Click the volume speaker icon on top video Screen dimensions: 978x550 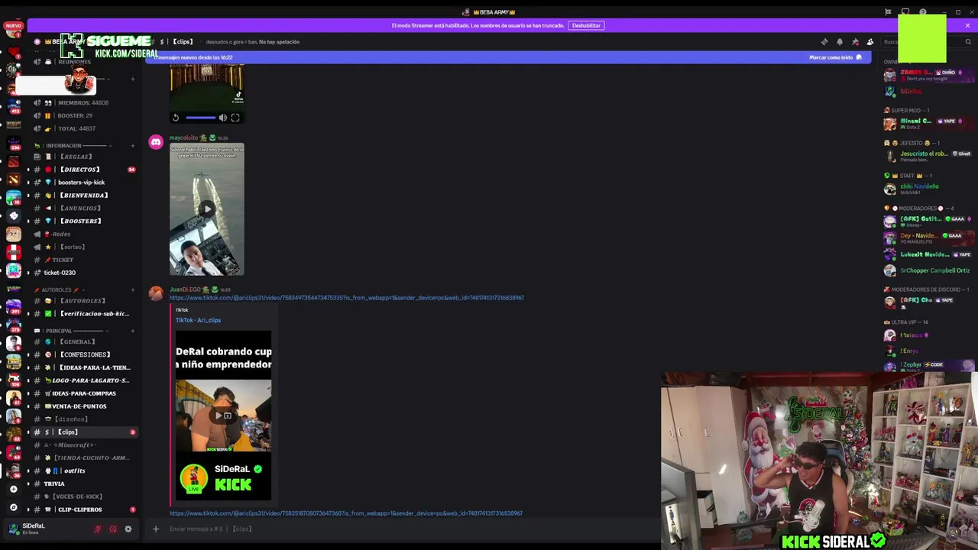click(222, 118)
